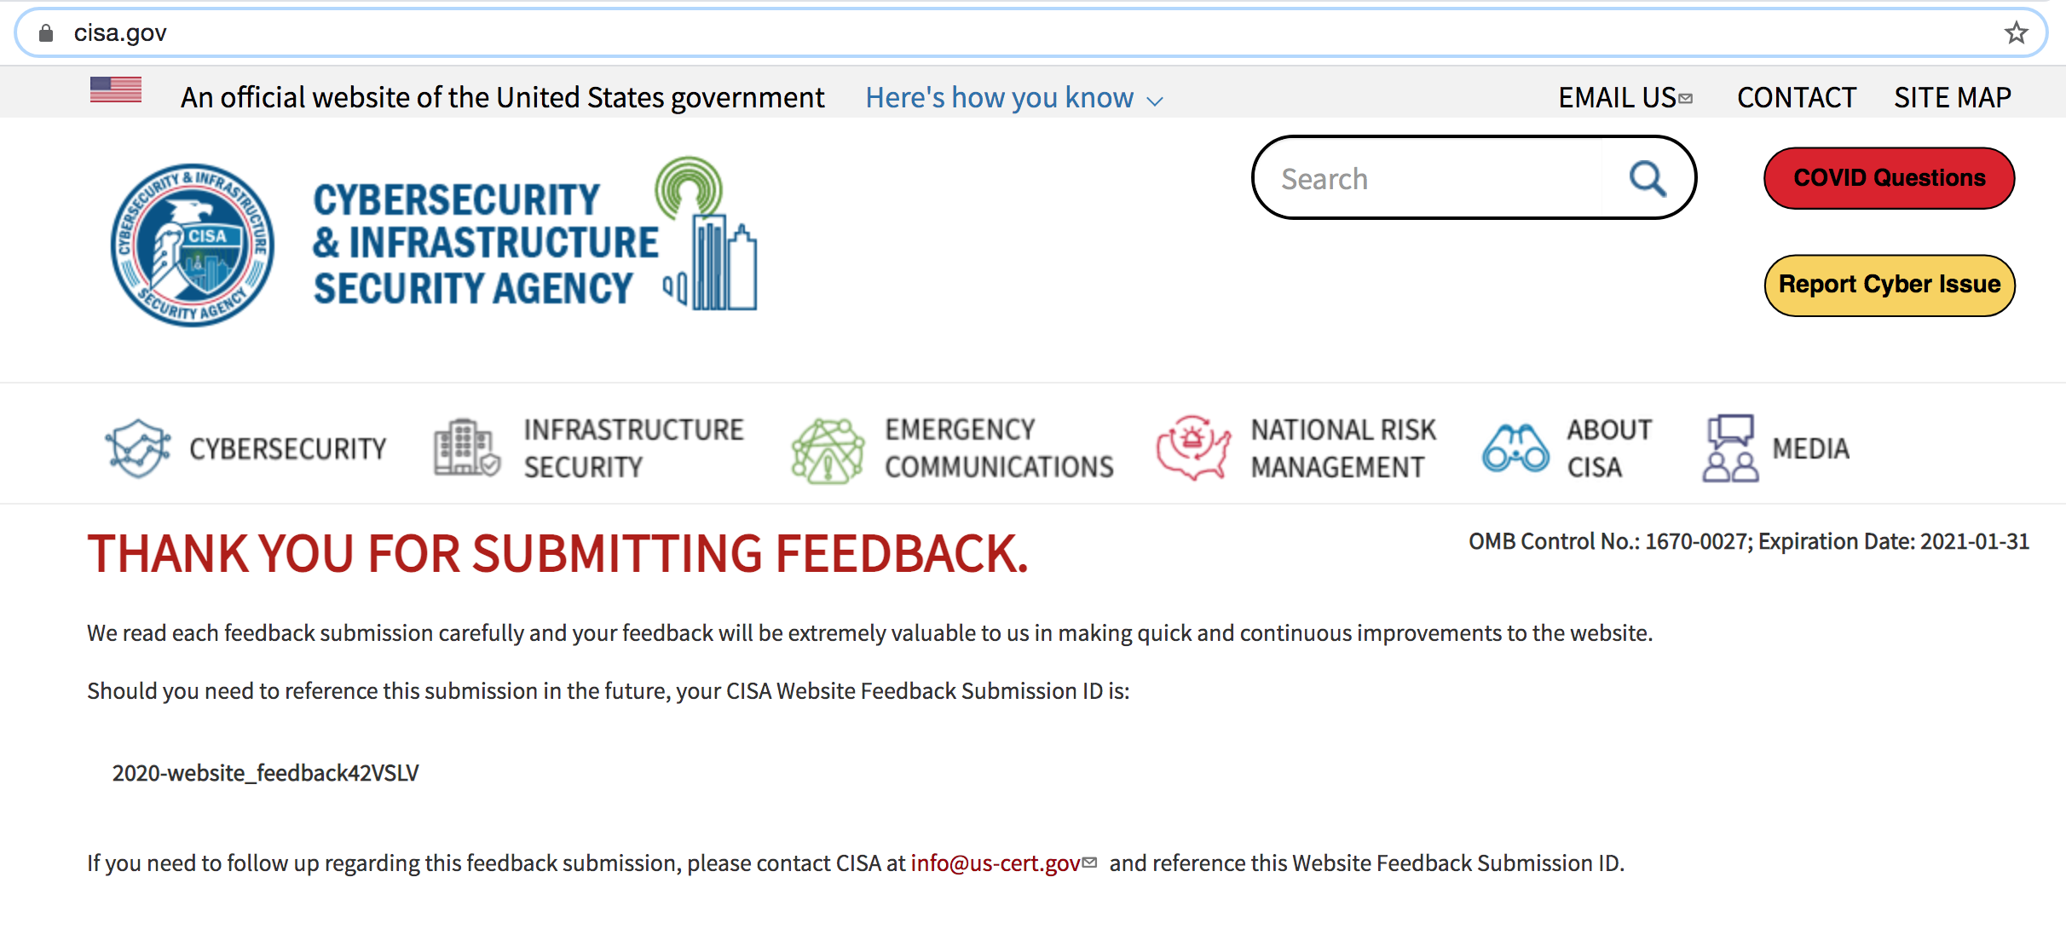The height and width of the screenshot is (929, 2066).
Task: Open the Emergency Communications menu
Action: pyautogui.click(x=998, y=448)
